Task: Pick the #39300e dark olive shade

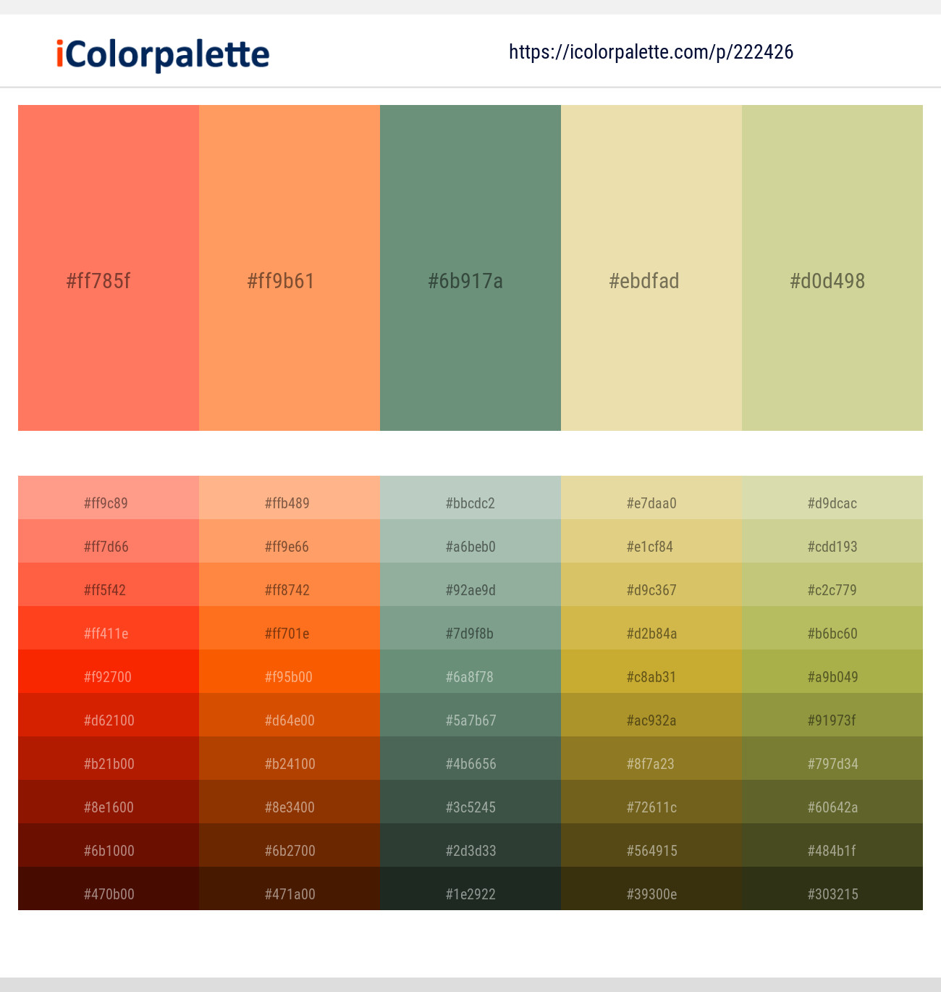Action: click(x=651, y=894)
